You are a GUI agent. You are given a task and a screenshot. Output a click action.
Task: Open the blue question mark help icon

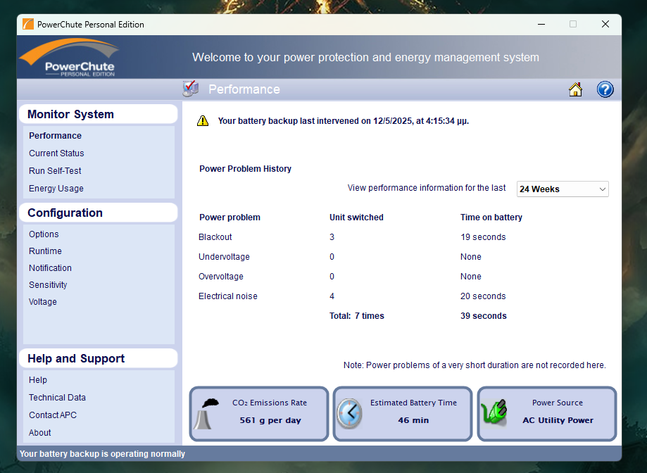pos(605,89)
